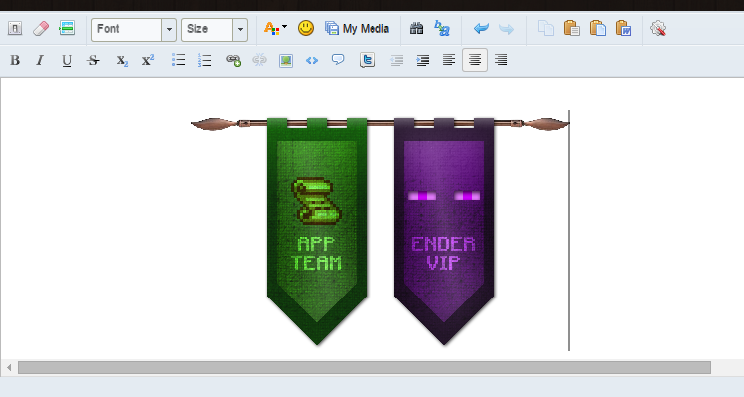Click the Decrease Indent icon

tap(396, 60)
